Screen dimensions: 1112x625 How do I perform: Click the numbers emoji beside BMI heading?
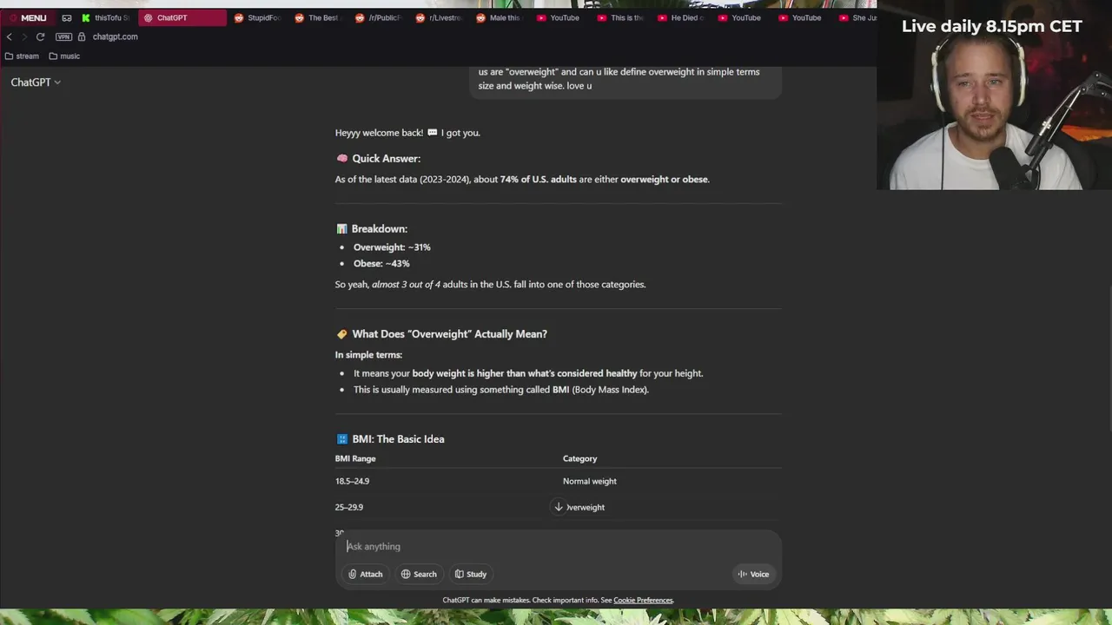tap(341, 438)
